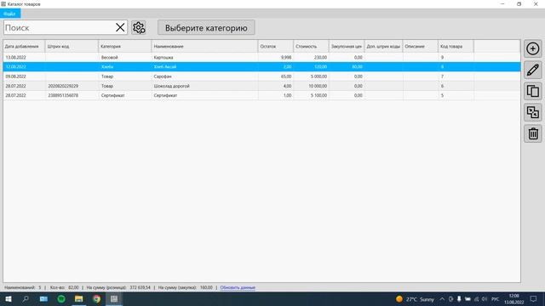Open the Windows Start menu
The image size is (545, 306).
(9, 299)
